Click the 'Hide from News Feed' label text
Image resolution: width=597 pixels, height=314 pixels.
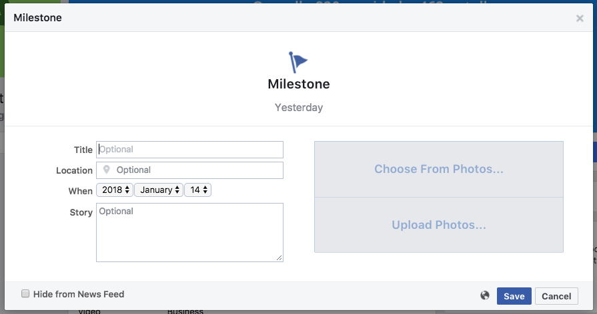[x=79, y=294]
